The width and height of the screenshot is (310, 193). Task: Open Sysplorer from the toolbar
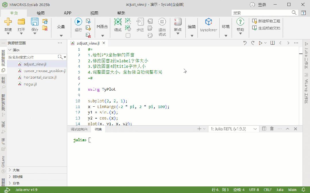208,26
